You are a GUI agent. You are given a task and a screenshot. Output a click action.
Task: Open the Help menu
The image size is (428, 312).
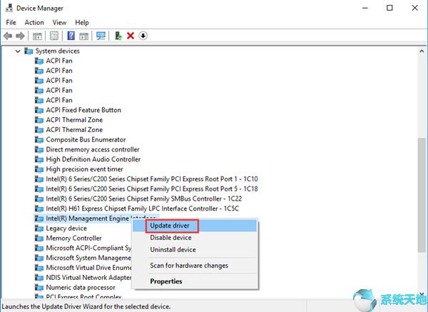click(82, 22)
